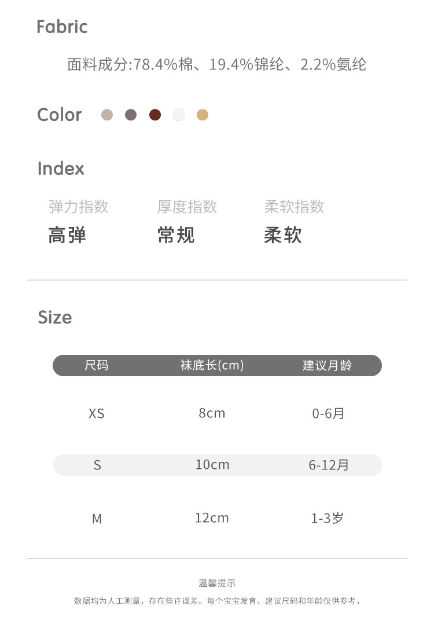Select the 高弹 elasticity value
Screen dimensions: 434x628
pyautogui.click(x=67, y=236)
